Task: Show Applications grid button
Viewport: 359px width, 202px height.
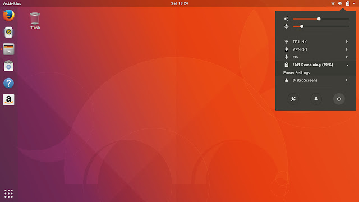Action: tap(9, 194)
